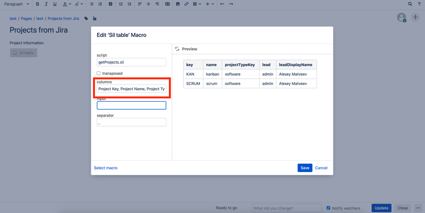Uncheck Notify watchers
The height and width of the screenshot is (213, 425).
(328, 208)
